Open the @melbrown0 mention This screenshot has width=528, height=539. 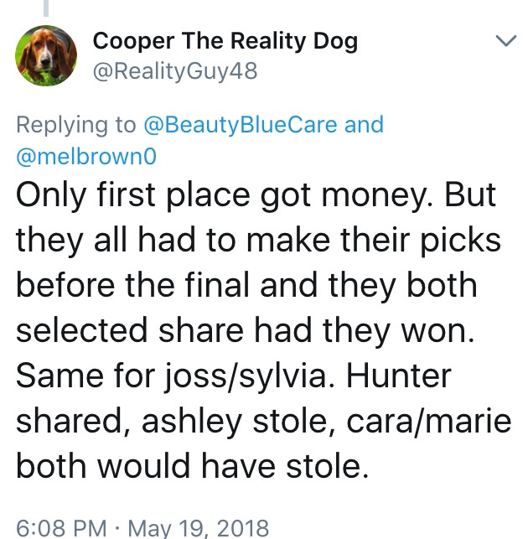[86, 156]
